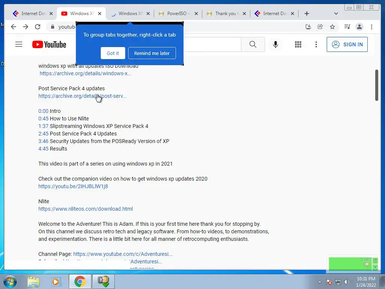Click the page vertical scrollbar thumb
The height and width of the screenshot is (289, 385).
[x=377, y=85]
